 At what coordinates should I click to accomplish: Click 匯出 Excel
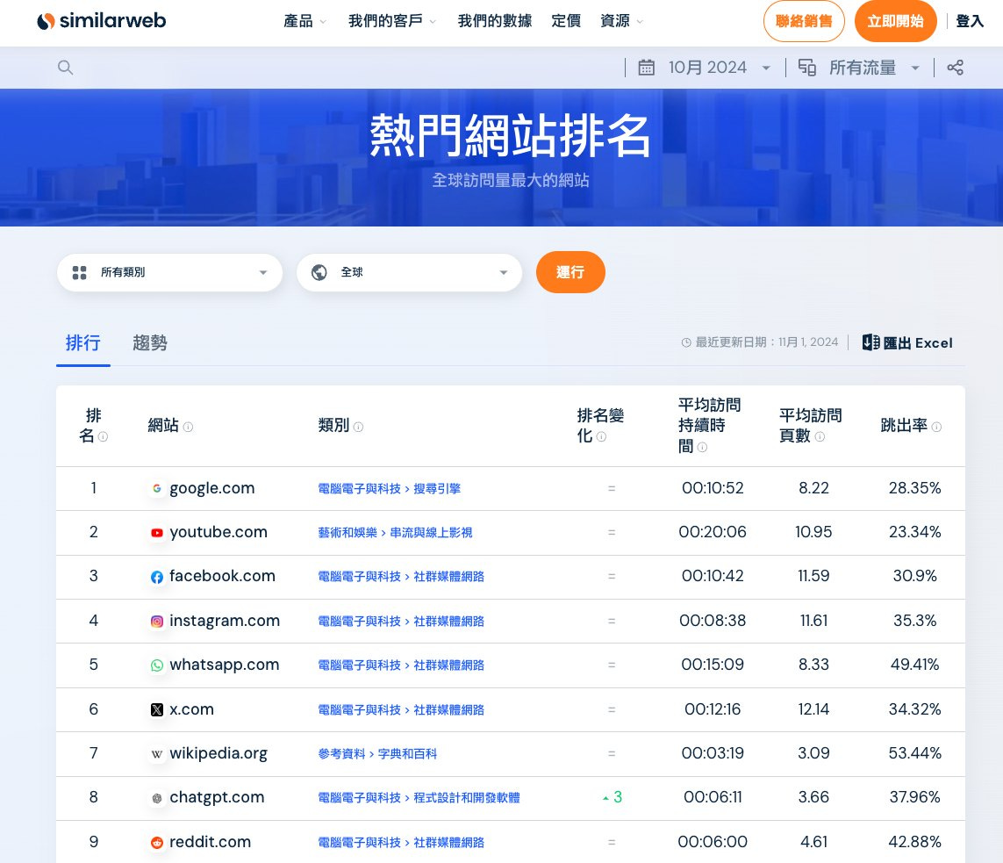click(907, 343)
